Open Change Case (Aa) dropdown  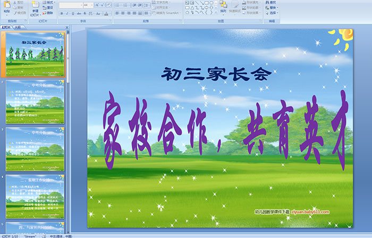(98, 13)
